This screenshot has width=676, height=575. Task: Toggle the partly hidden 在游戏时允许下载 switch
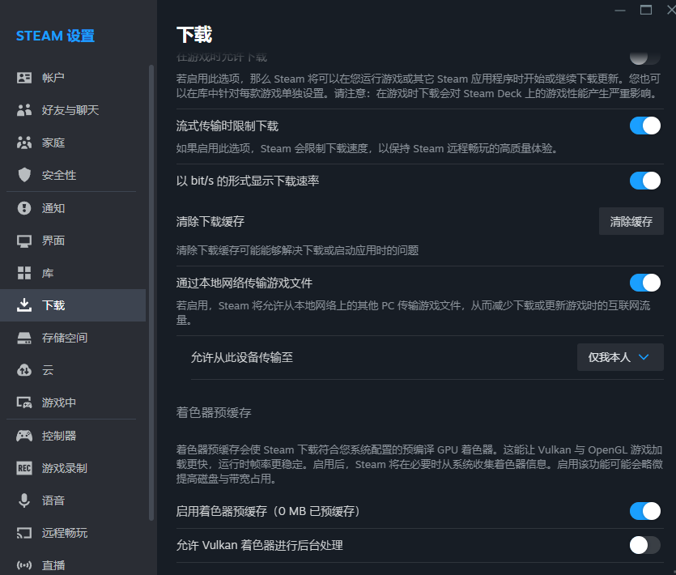(644, 57)
